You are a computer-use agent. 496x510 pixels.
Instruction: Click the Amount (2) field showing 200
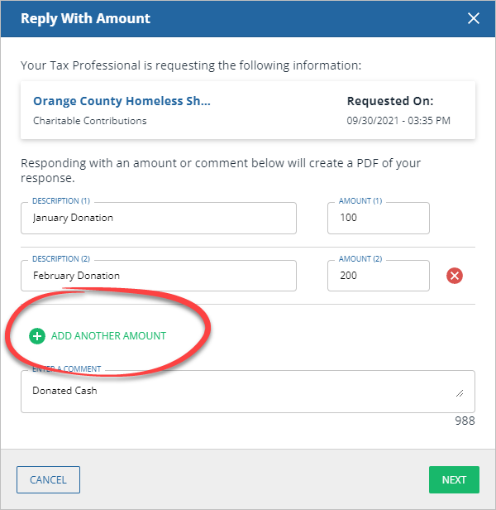[378, 277]
